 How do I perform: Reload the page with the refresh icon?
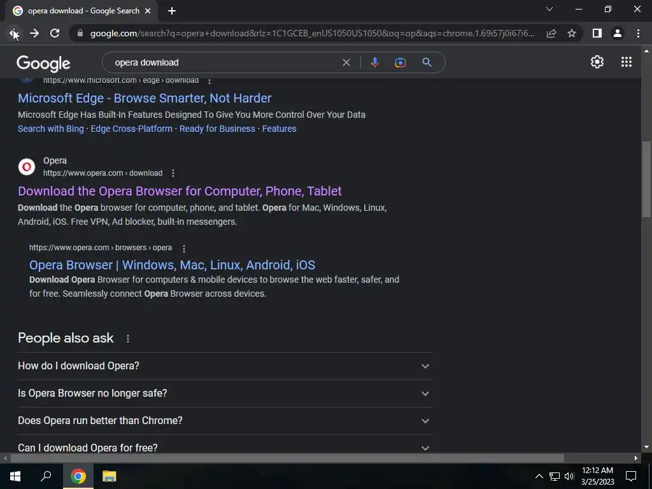click(55, 33)
